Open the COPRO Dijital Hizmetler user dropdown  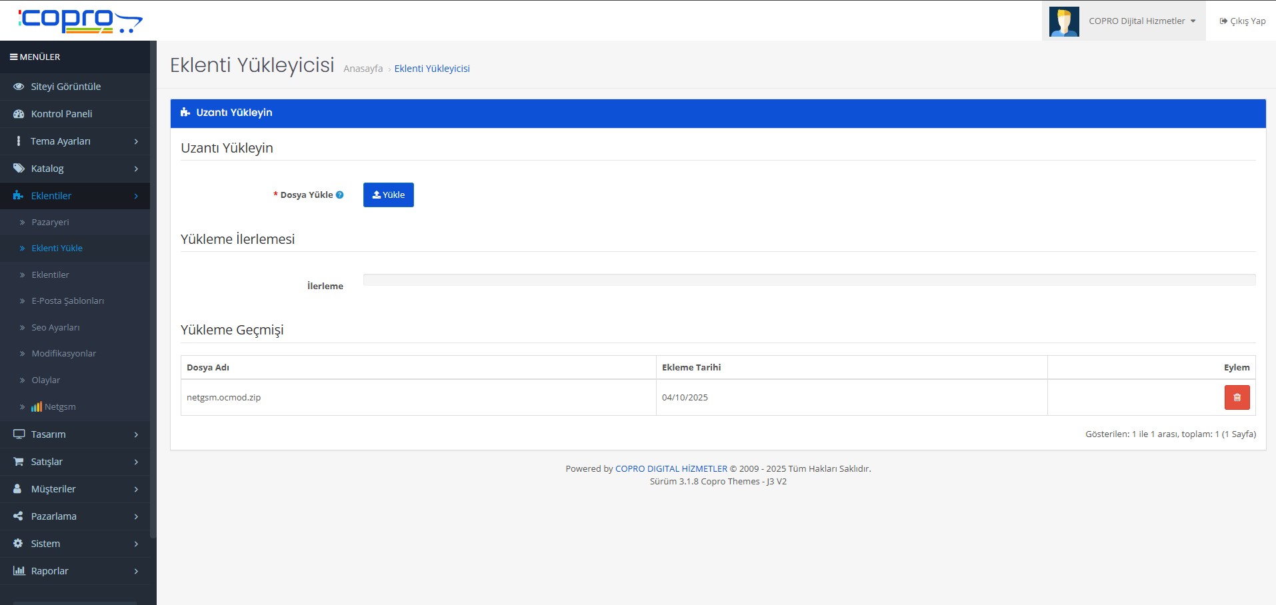pyautogui.click(x=1141, y=21)
